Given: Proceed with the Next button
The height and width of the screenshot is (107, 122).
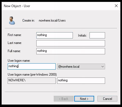Looking at the screenshot, I should click(x=84, y=99).
